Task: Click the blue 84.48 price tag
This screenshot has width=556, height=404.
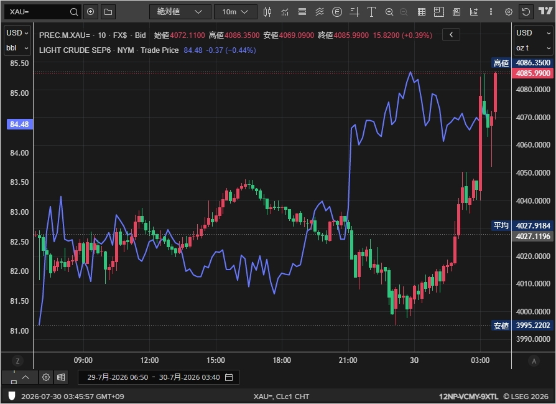Action: (19, 124)
